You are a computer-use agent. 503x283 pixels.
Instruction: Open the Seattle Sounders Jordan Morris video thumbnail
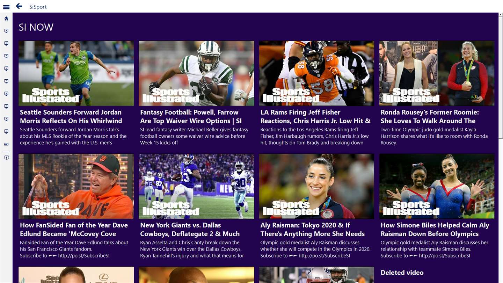(x=76, y=73)
